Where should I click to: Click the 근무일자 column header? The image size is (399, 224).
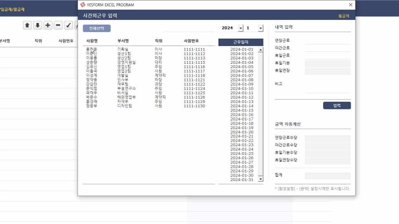[x=241, y=42]
